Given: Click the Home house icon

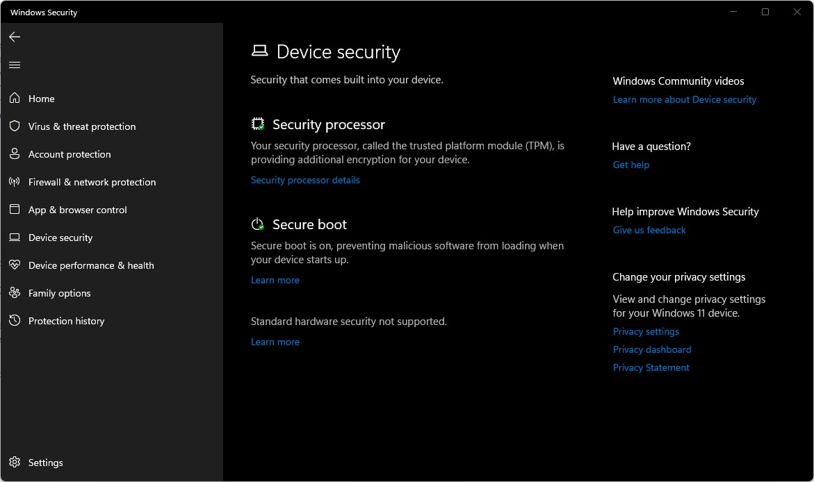Looking at the screenshot, I should tap(15, 98).
